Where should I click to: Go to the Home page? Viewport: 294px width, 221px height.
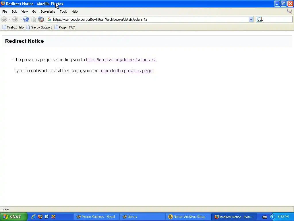pyautogui.click(x=41, y=19)
